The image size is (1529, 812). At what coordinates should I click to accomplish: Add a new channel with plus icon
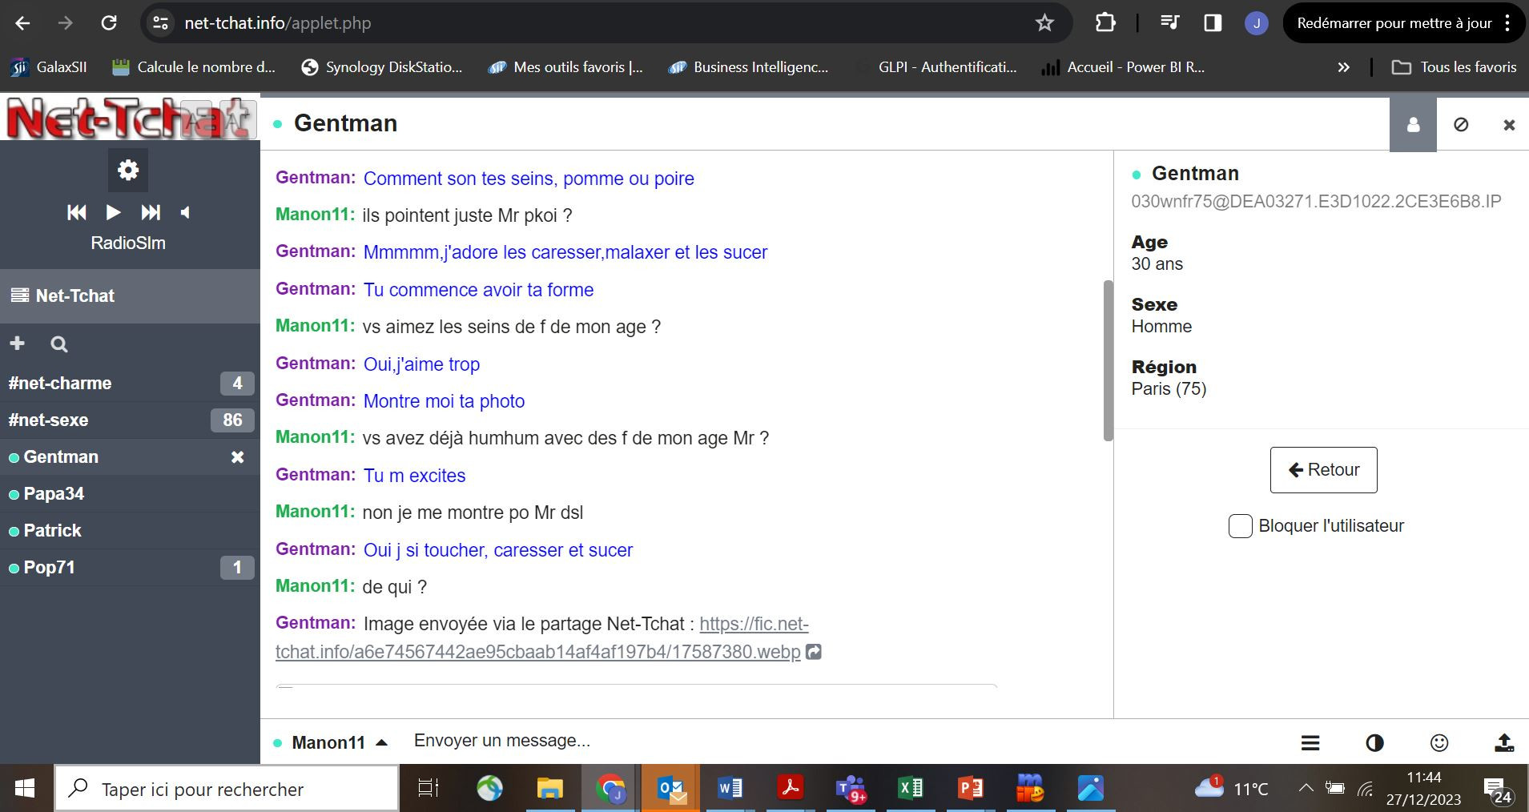pyautogui.click(x=17, y=344)
